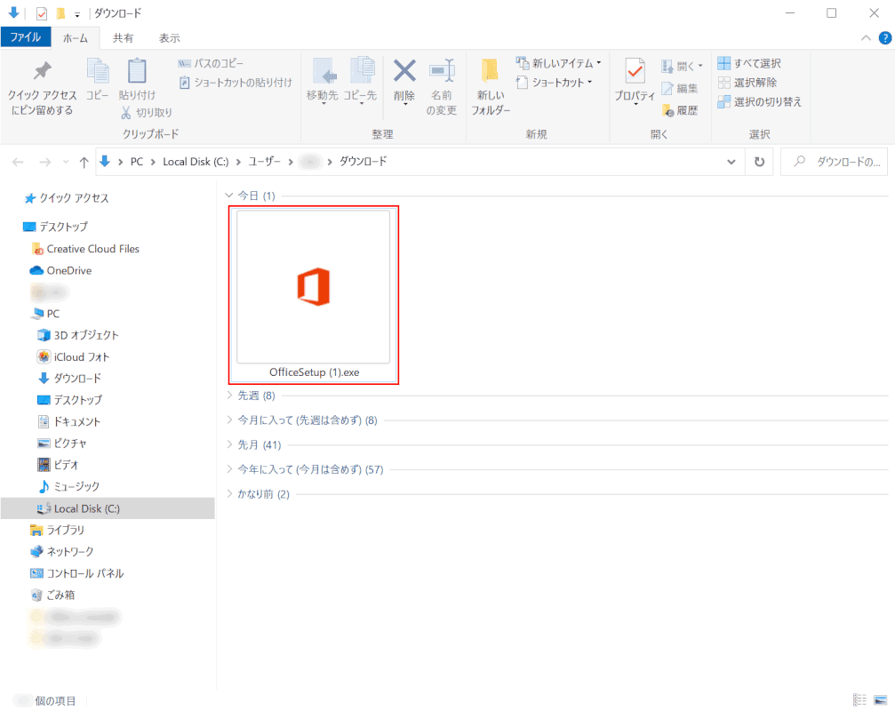Screen dimensions: 895x711
Task: Click Paste shortcut in ribbon
Action: click(x=236, y=83)
